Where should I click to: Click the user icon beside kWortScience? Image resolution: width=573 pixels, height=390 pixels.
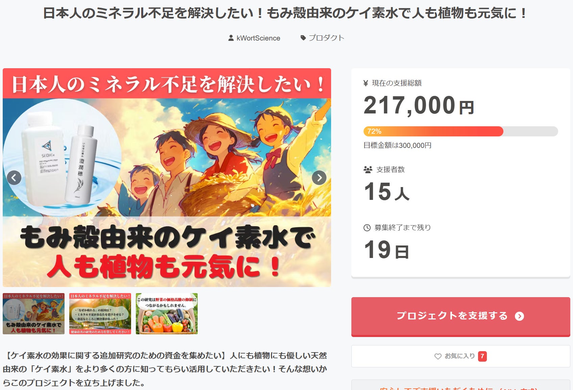tap(231, 38)
